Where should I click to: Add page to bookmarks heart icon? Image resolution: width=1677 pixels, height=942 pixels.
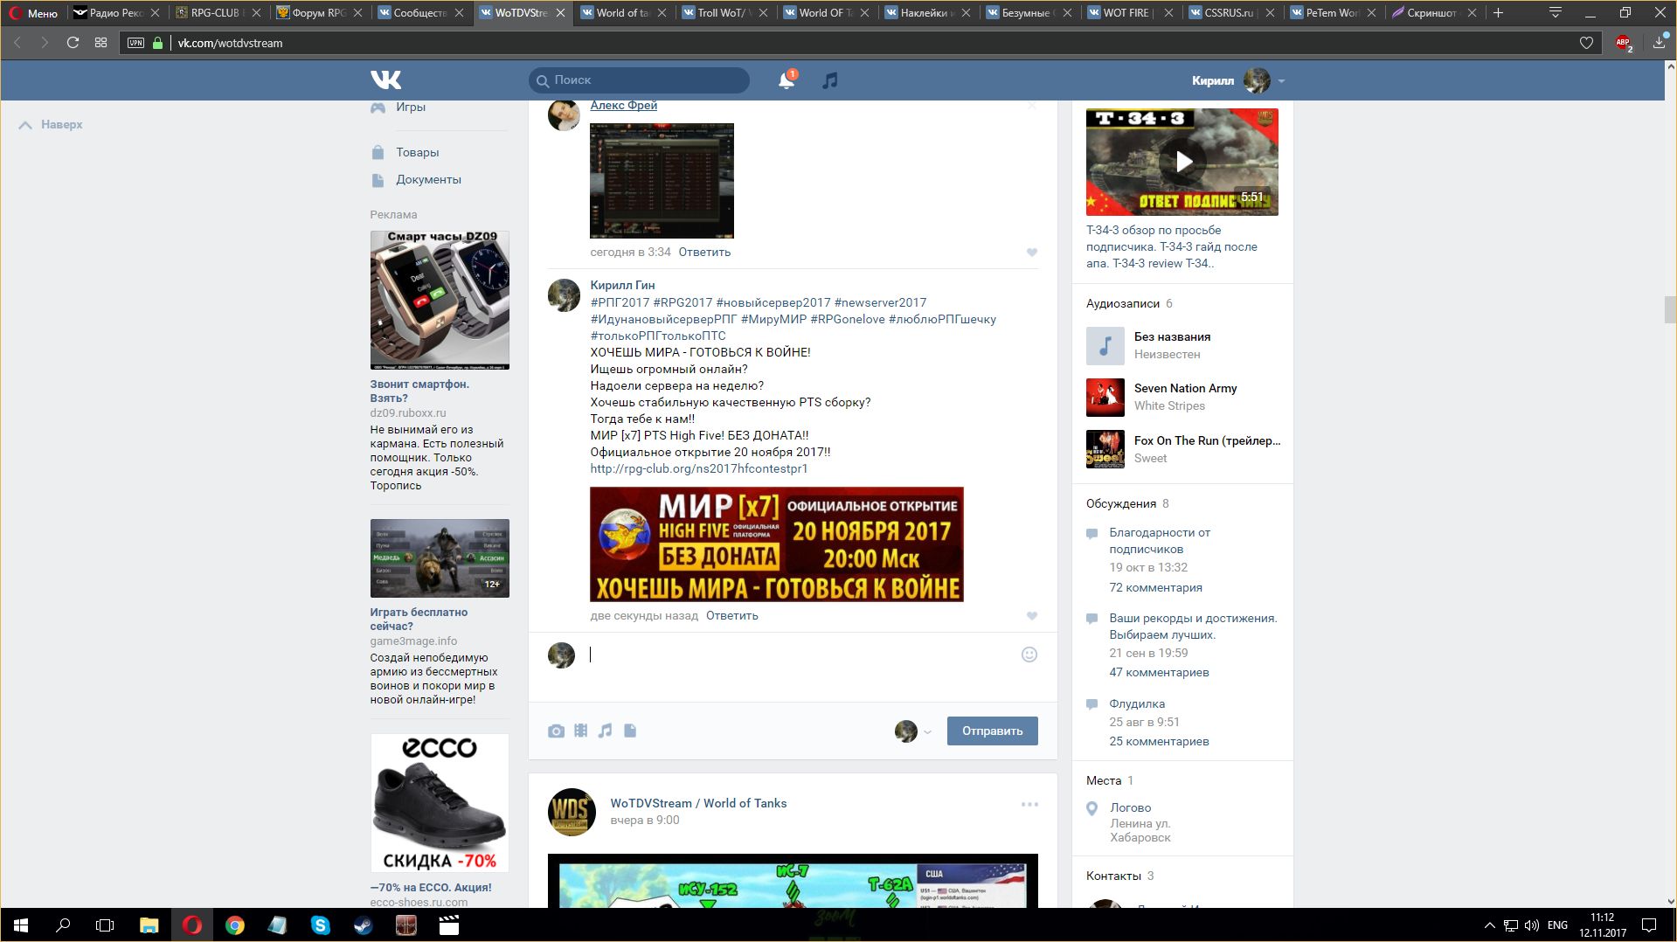1586,43
